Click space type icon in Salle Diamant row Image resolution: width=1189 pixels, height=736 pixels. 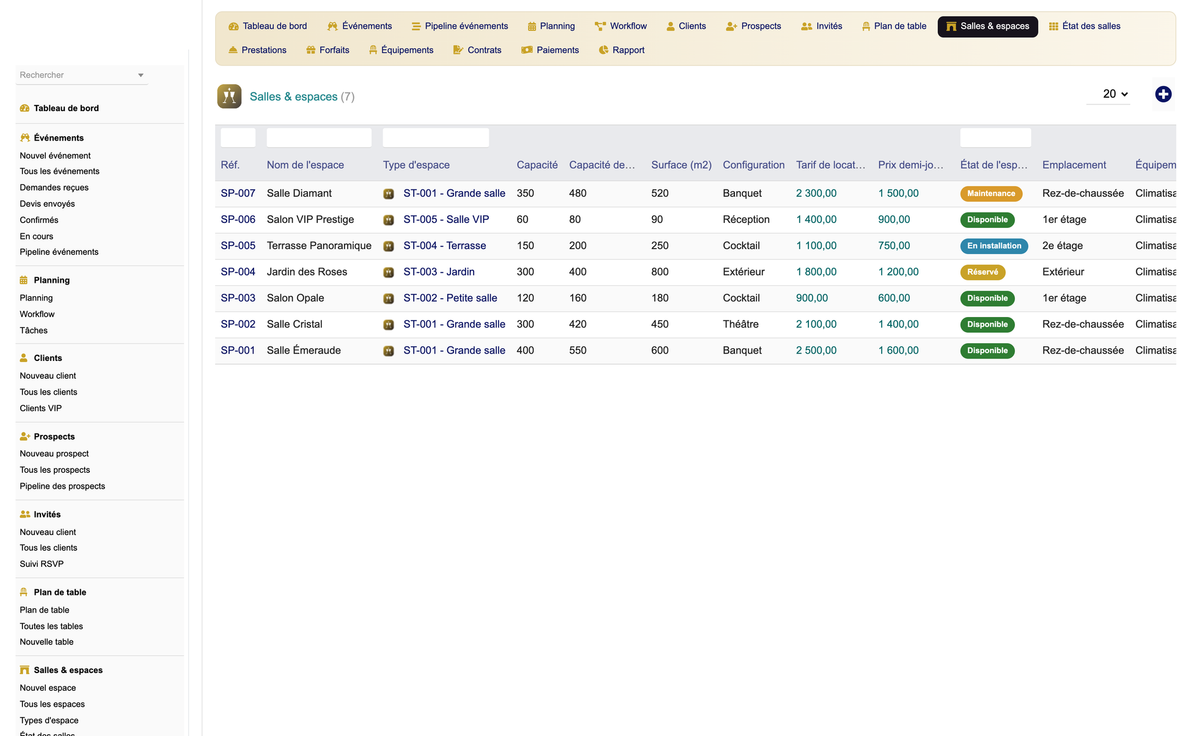389,194
